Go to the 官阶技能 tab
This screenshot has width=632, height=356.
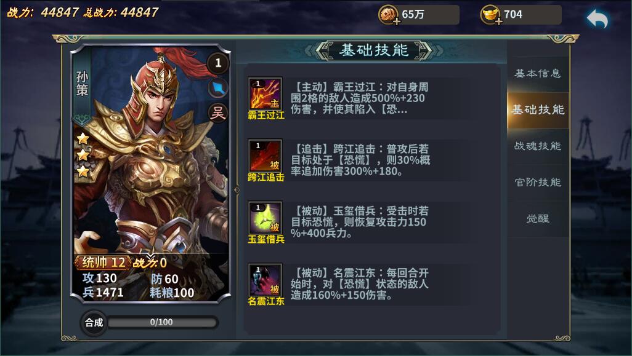pyautogui.click(x=538, y=182)
